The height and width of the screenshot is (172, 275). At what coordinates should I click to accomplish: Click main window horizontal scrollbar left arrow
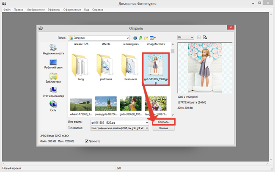(x=4, y=164)
